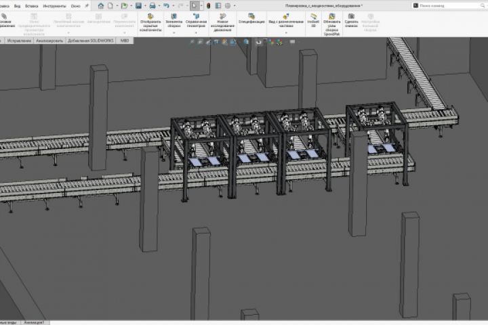
Task: Click the Print icon
Action: [x=152, y=5]
